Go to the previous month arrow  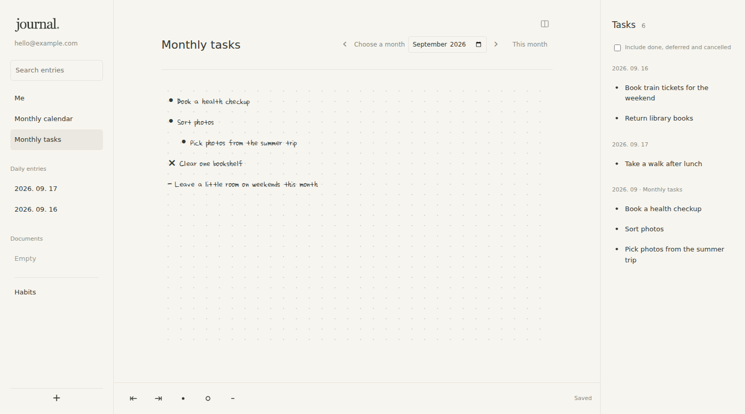tap(345, 45)
